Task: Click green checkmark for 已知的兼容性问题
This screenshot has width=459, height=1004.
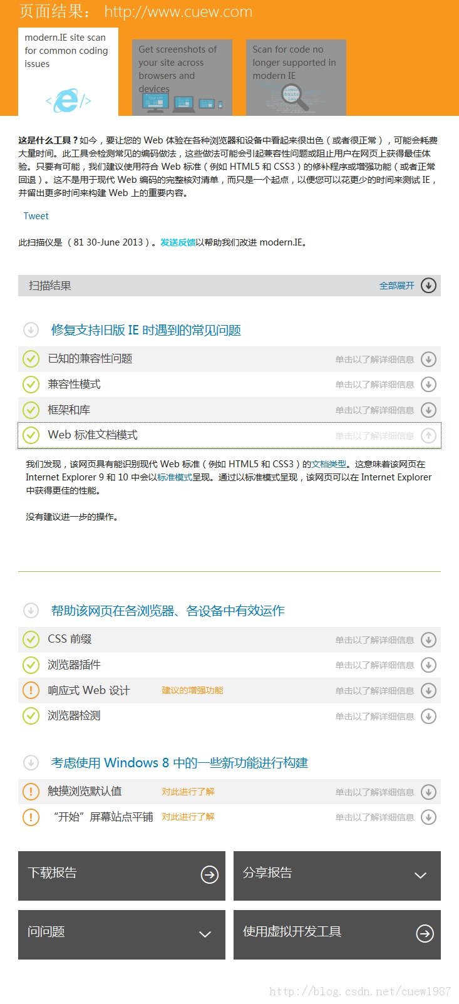Action: 31,359
